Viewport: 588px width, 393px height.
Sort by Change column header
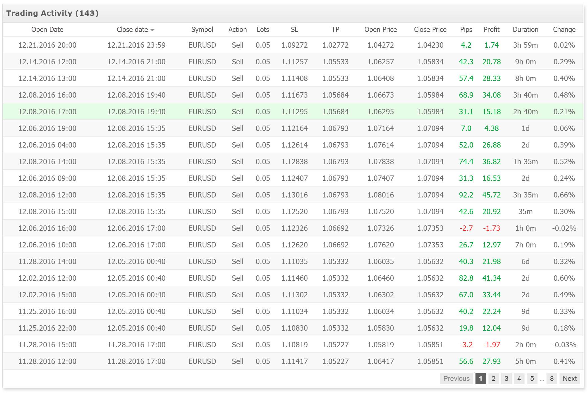(x=564, y=30)
